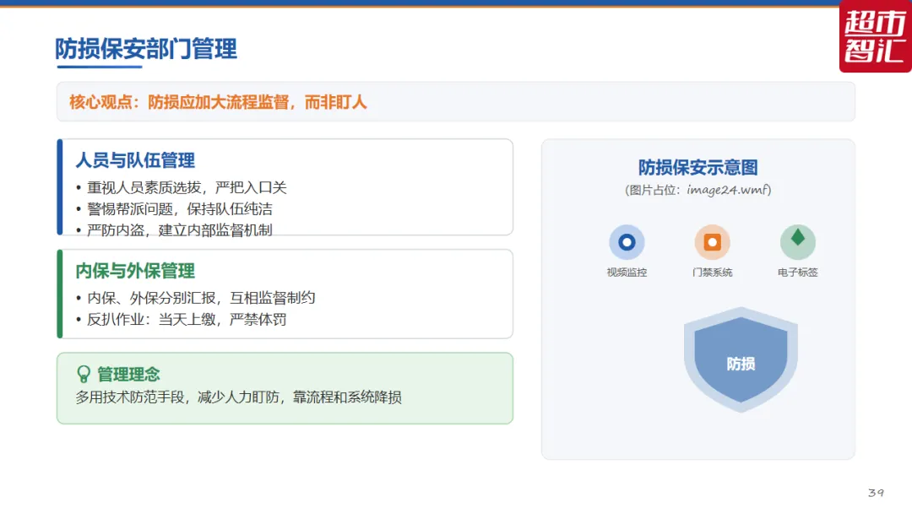Click the 内保与外保管理 heading

click(x=135, y=271)
